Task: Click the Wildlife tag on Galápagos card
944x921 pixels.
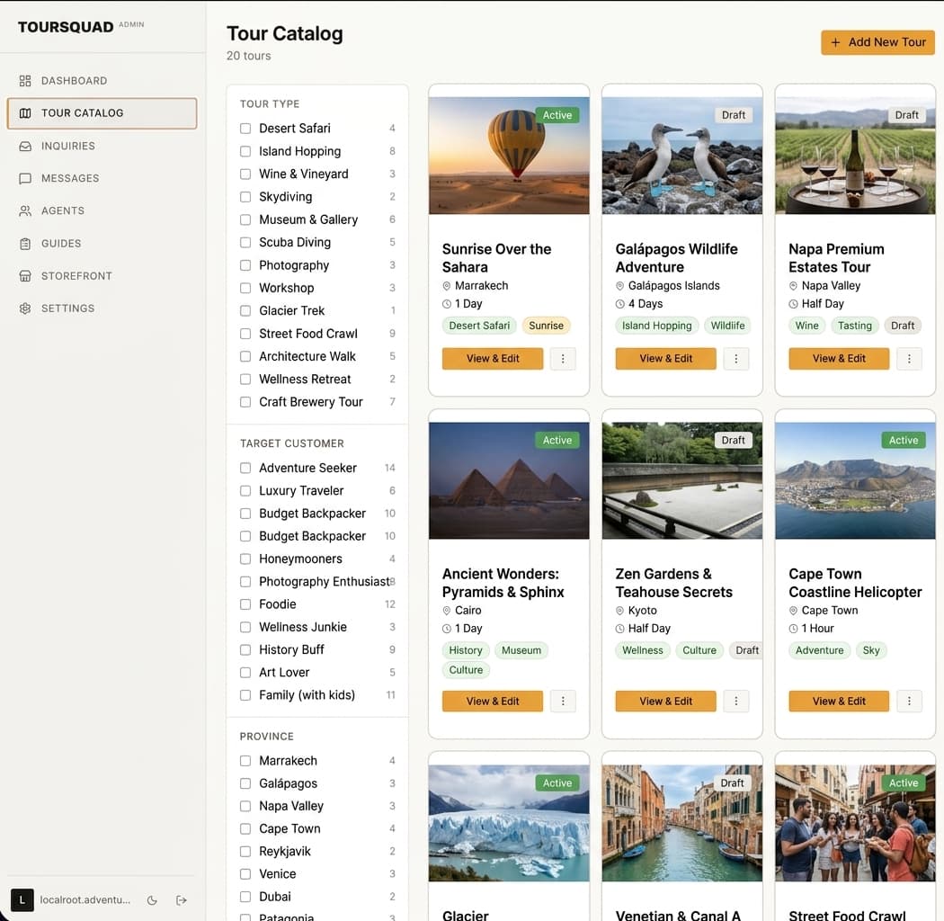Action: [727, 326]
